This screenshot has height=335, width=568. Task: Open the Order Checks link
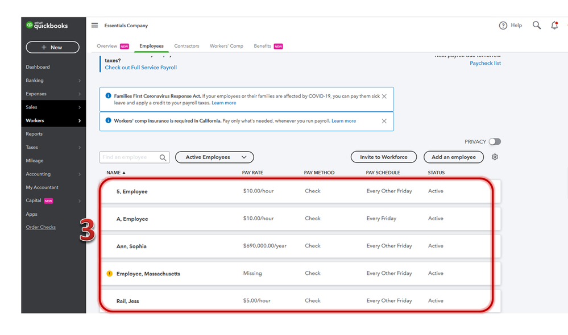(x=40, y=227)
